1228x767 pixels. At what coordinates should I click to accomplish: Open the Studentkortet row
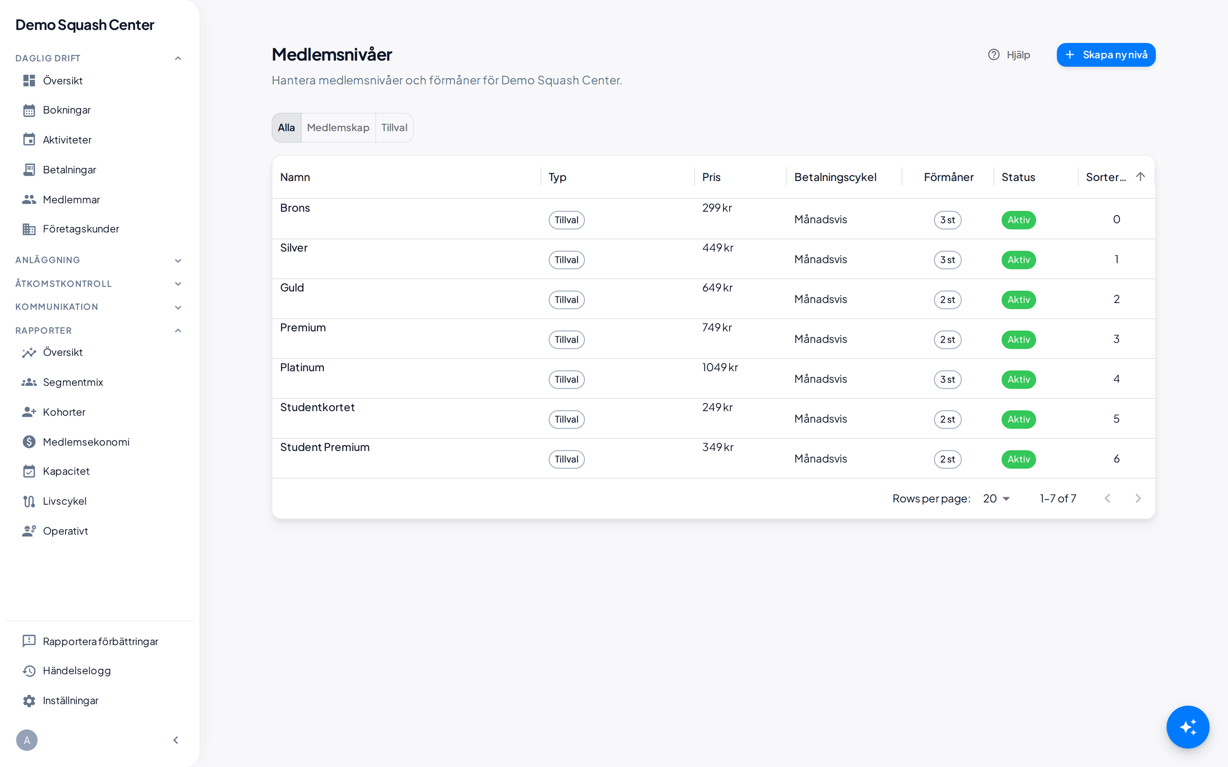point(713,418)
